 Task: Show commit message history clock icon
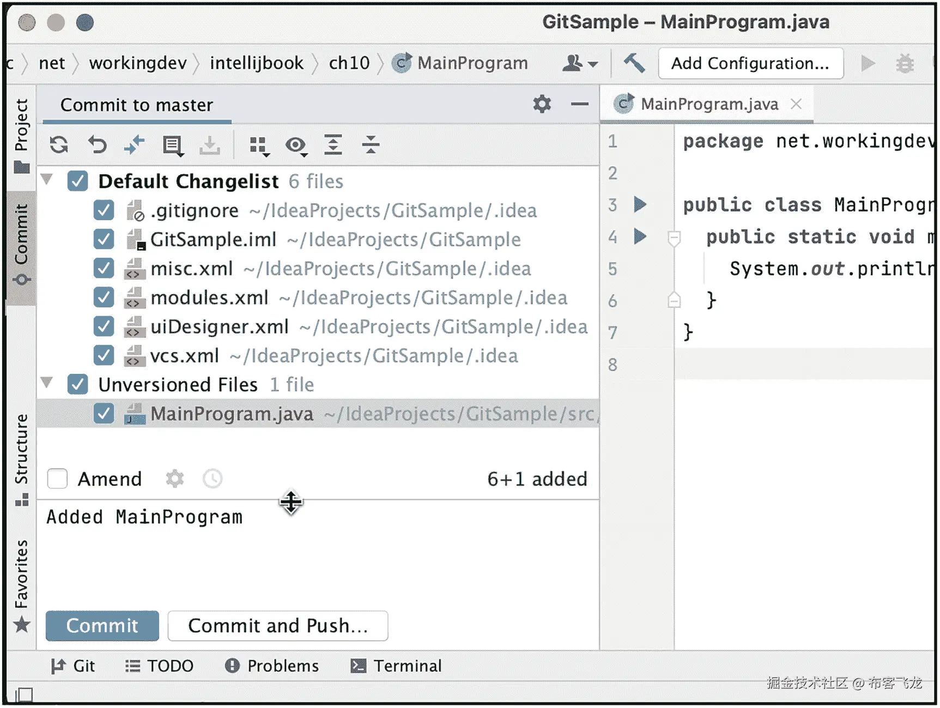click(213, 479)
